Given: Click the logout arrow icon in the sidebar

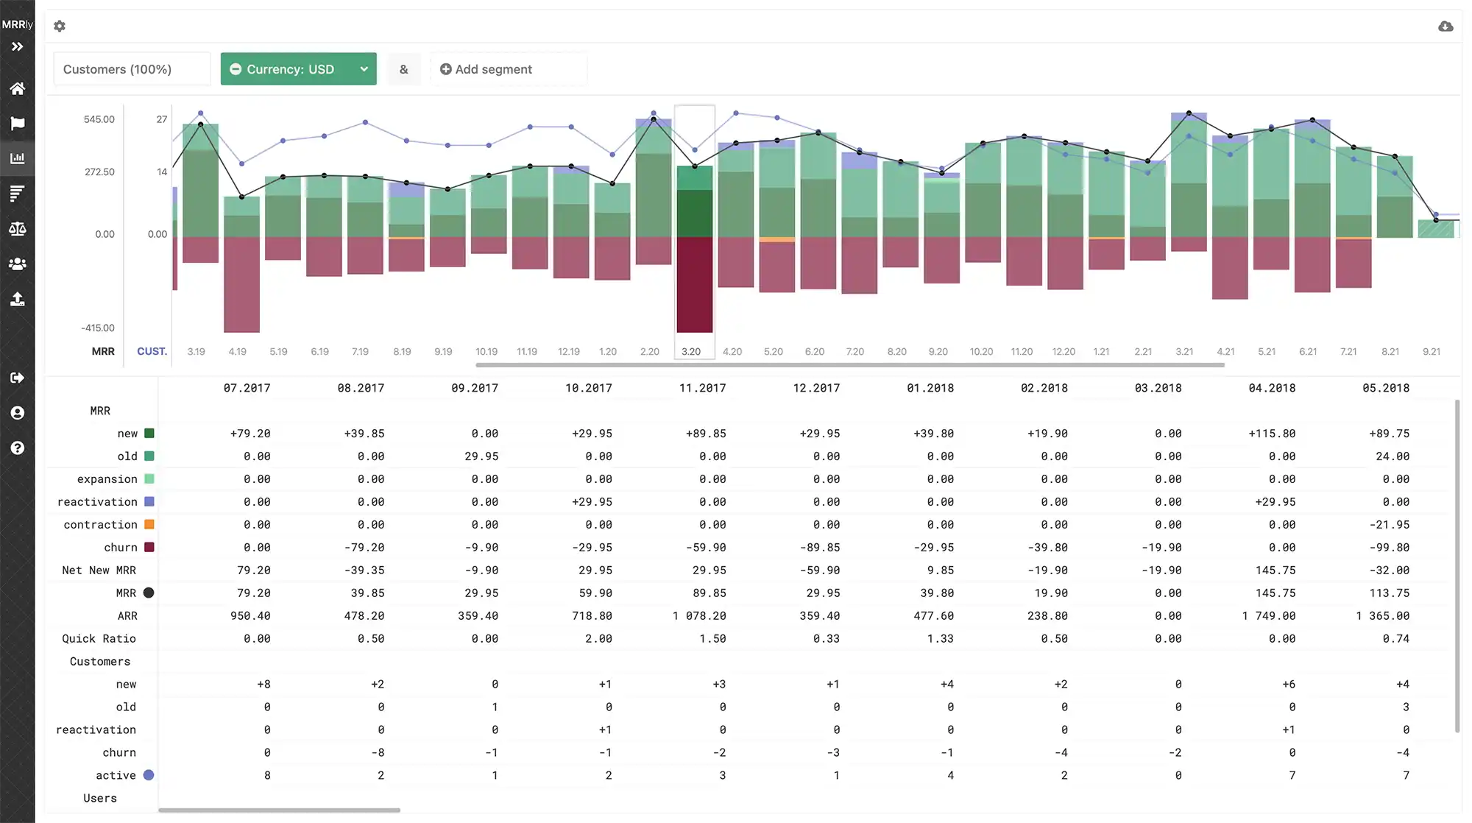Looking at the screenshot, I should pos(17,378).
